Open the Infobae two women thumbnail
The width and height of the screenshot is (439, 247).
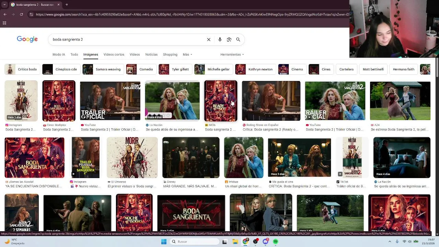(244, 157)
